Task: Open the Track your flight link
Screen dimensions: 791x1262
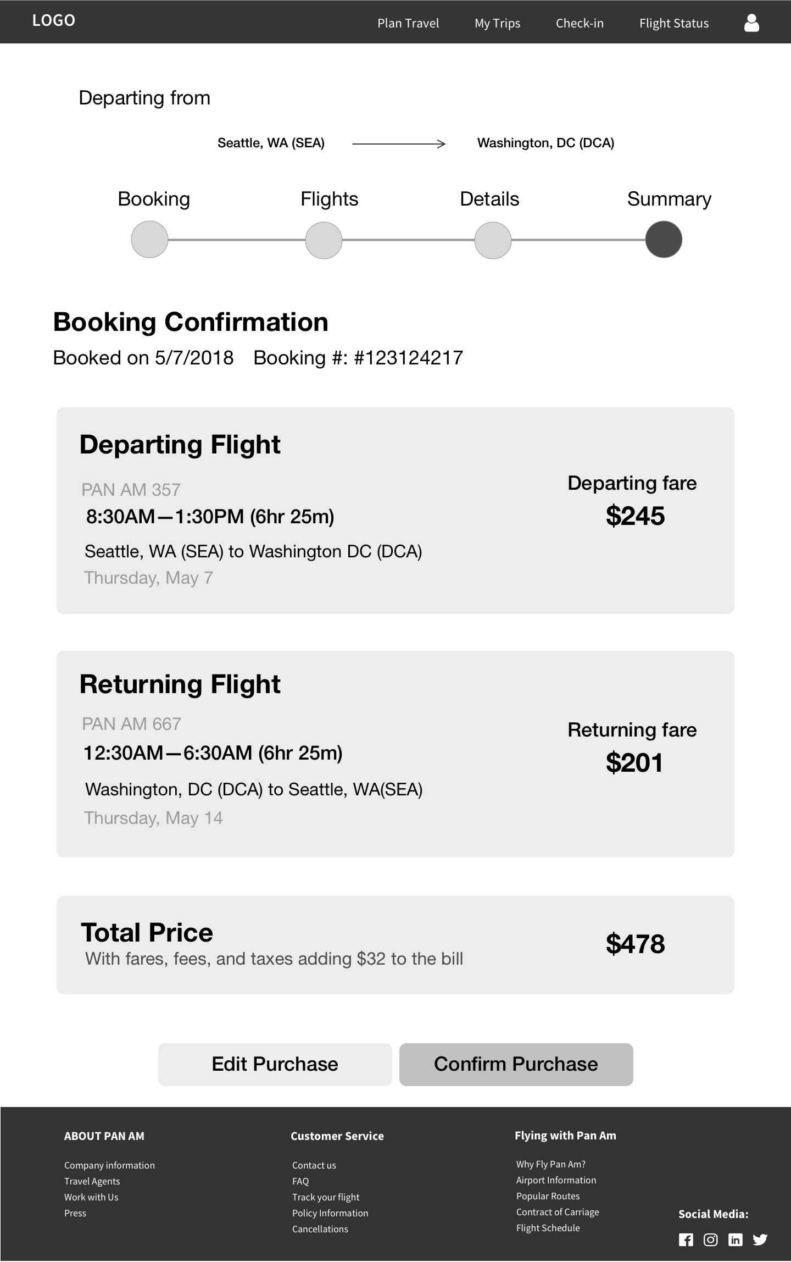Action: coord(326,1197)
